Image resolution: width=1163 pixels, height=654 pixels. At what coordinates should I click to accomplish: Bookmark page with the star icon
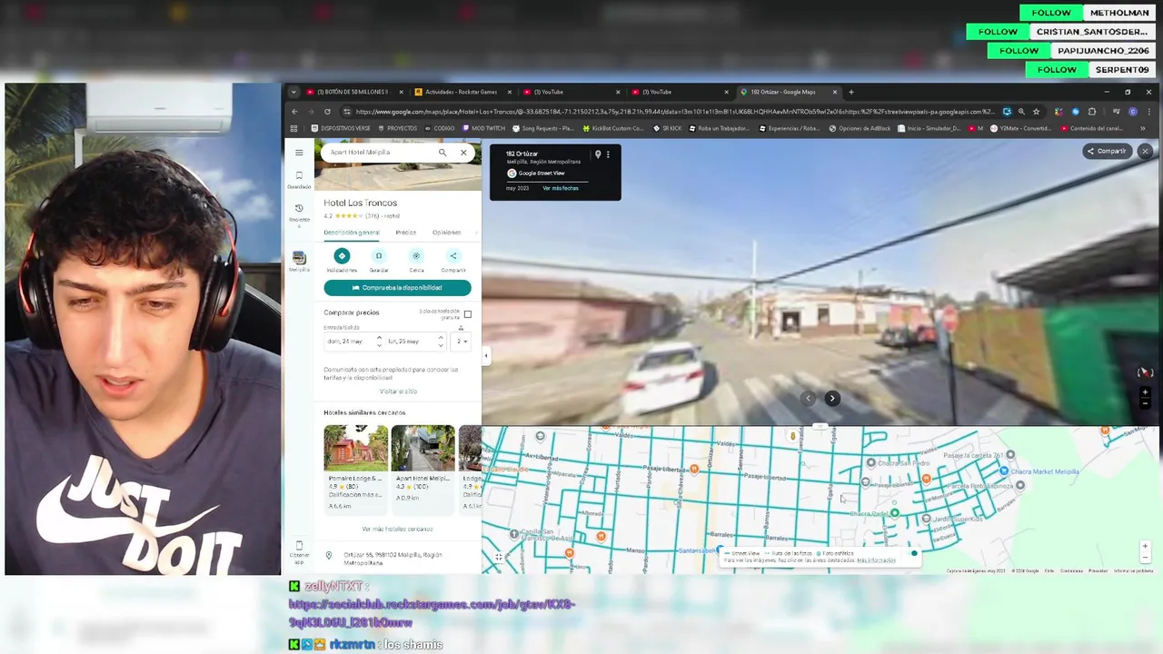[x=1037, y=112]
